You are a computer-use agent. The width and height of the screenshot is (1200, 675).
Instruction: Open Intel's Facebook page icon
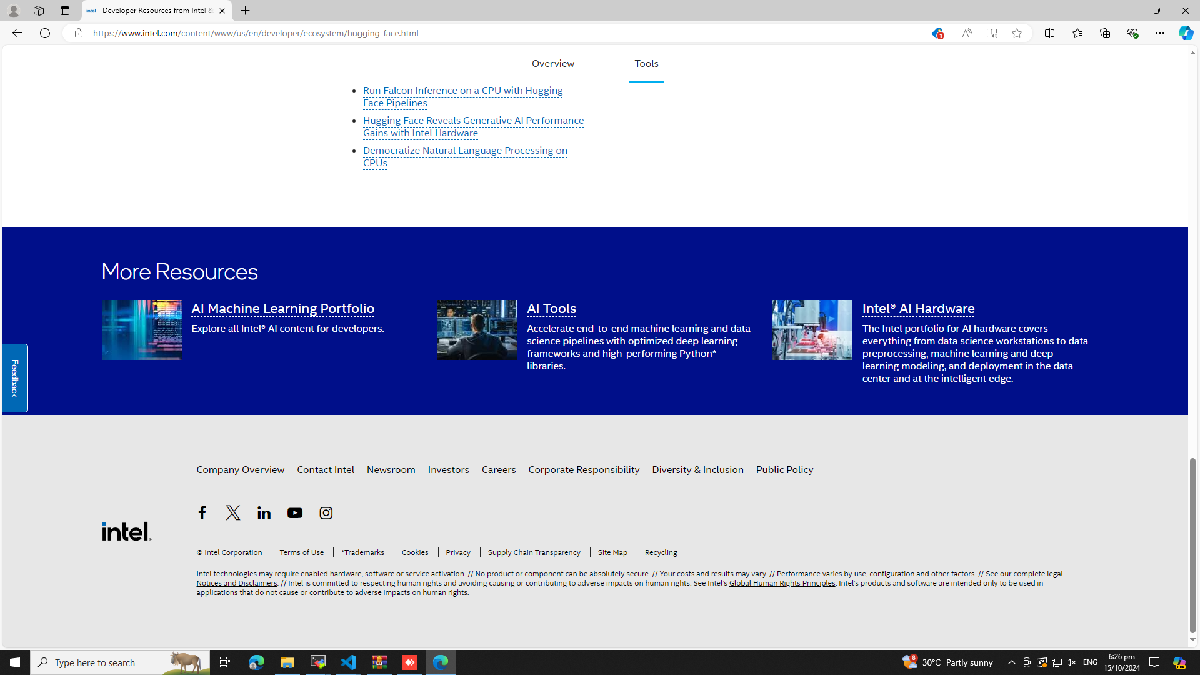click(x=202, y=512)
